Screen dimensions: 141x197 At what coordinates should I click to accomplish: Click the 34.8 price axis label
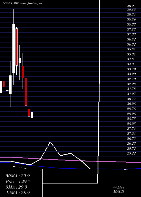(130, 59)
